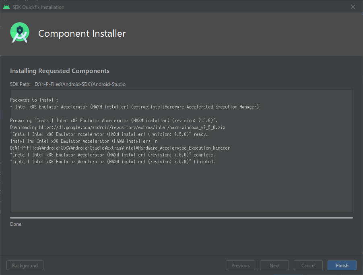The image size is (363, 275).
Task: Click the Android robot icon in the title bar
Action: click(x=6, y=6)
